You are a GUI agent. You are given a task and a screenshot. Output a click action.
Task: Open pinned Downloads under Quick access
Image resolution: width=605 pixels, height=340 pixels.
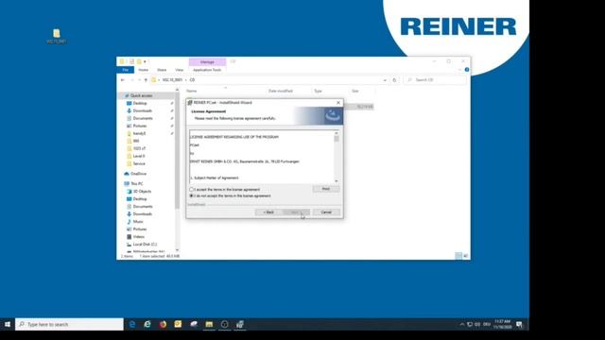tap(142, 110)
